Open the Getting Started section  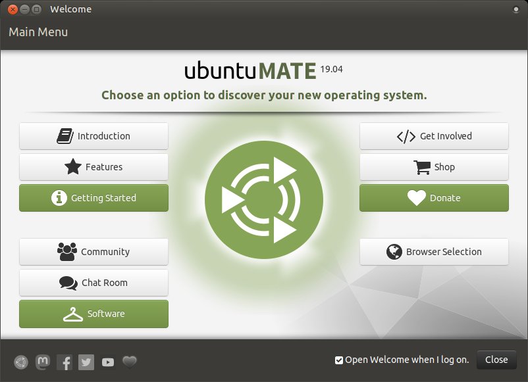coord(93,198)
